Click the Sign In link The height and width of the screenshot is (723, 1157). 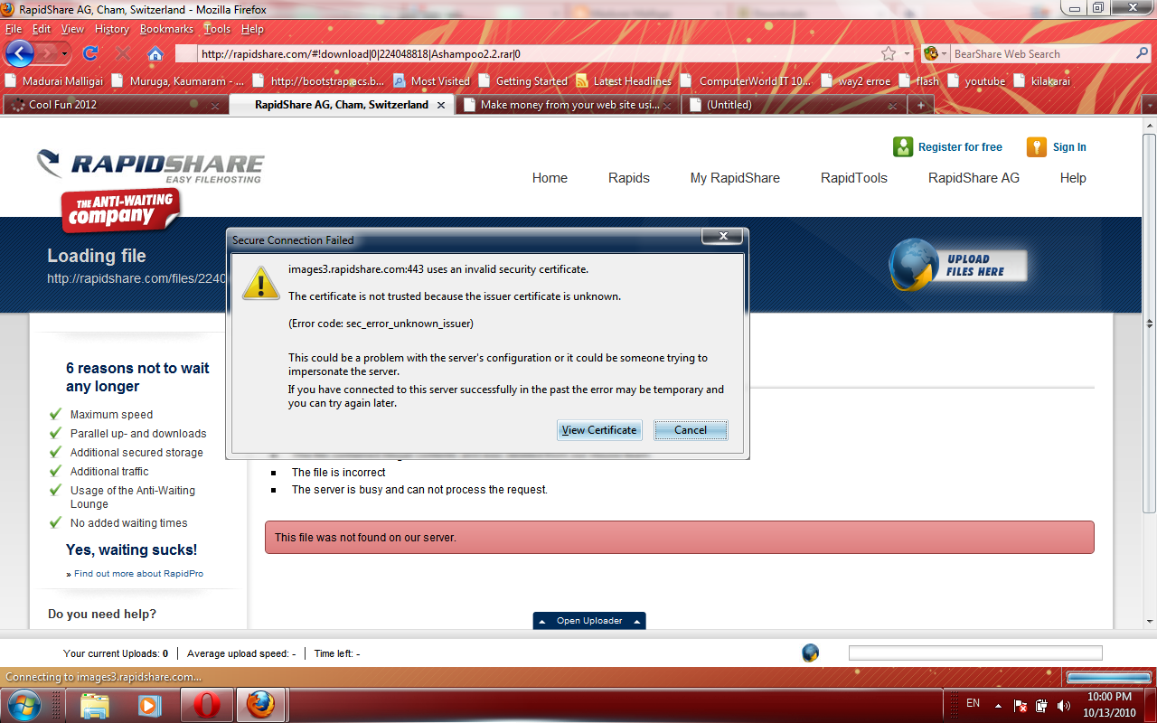pos(1069,147)
